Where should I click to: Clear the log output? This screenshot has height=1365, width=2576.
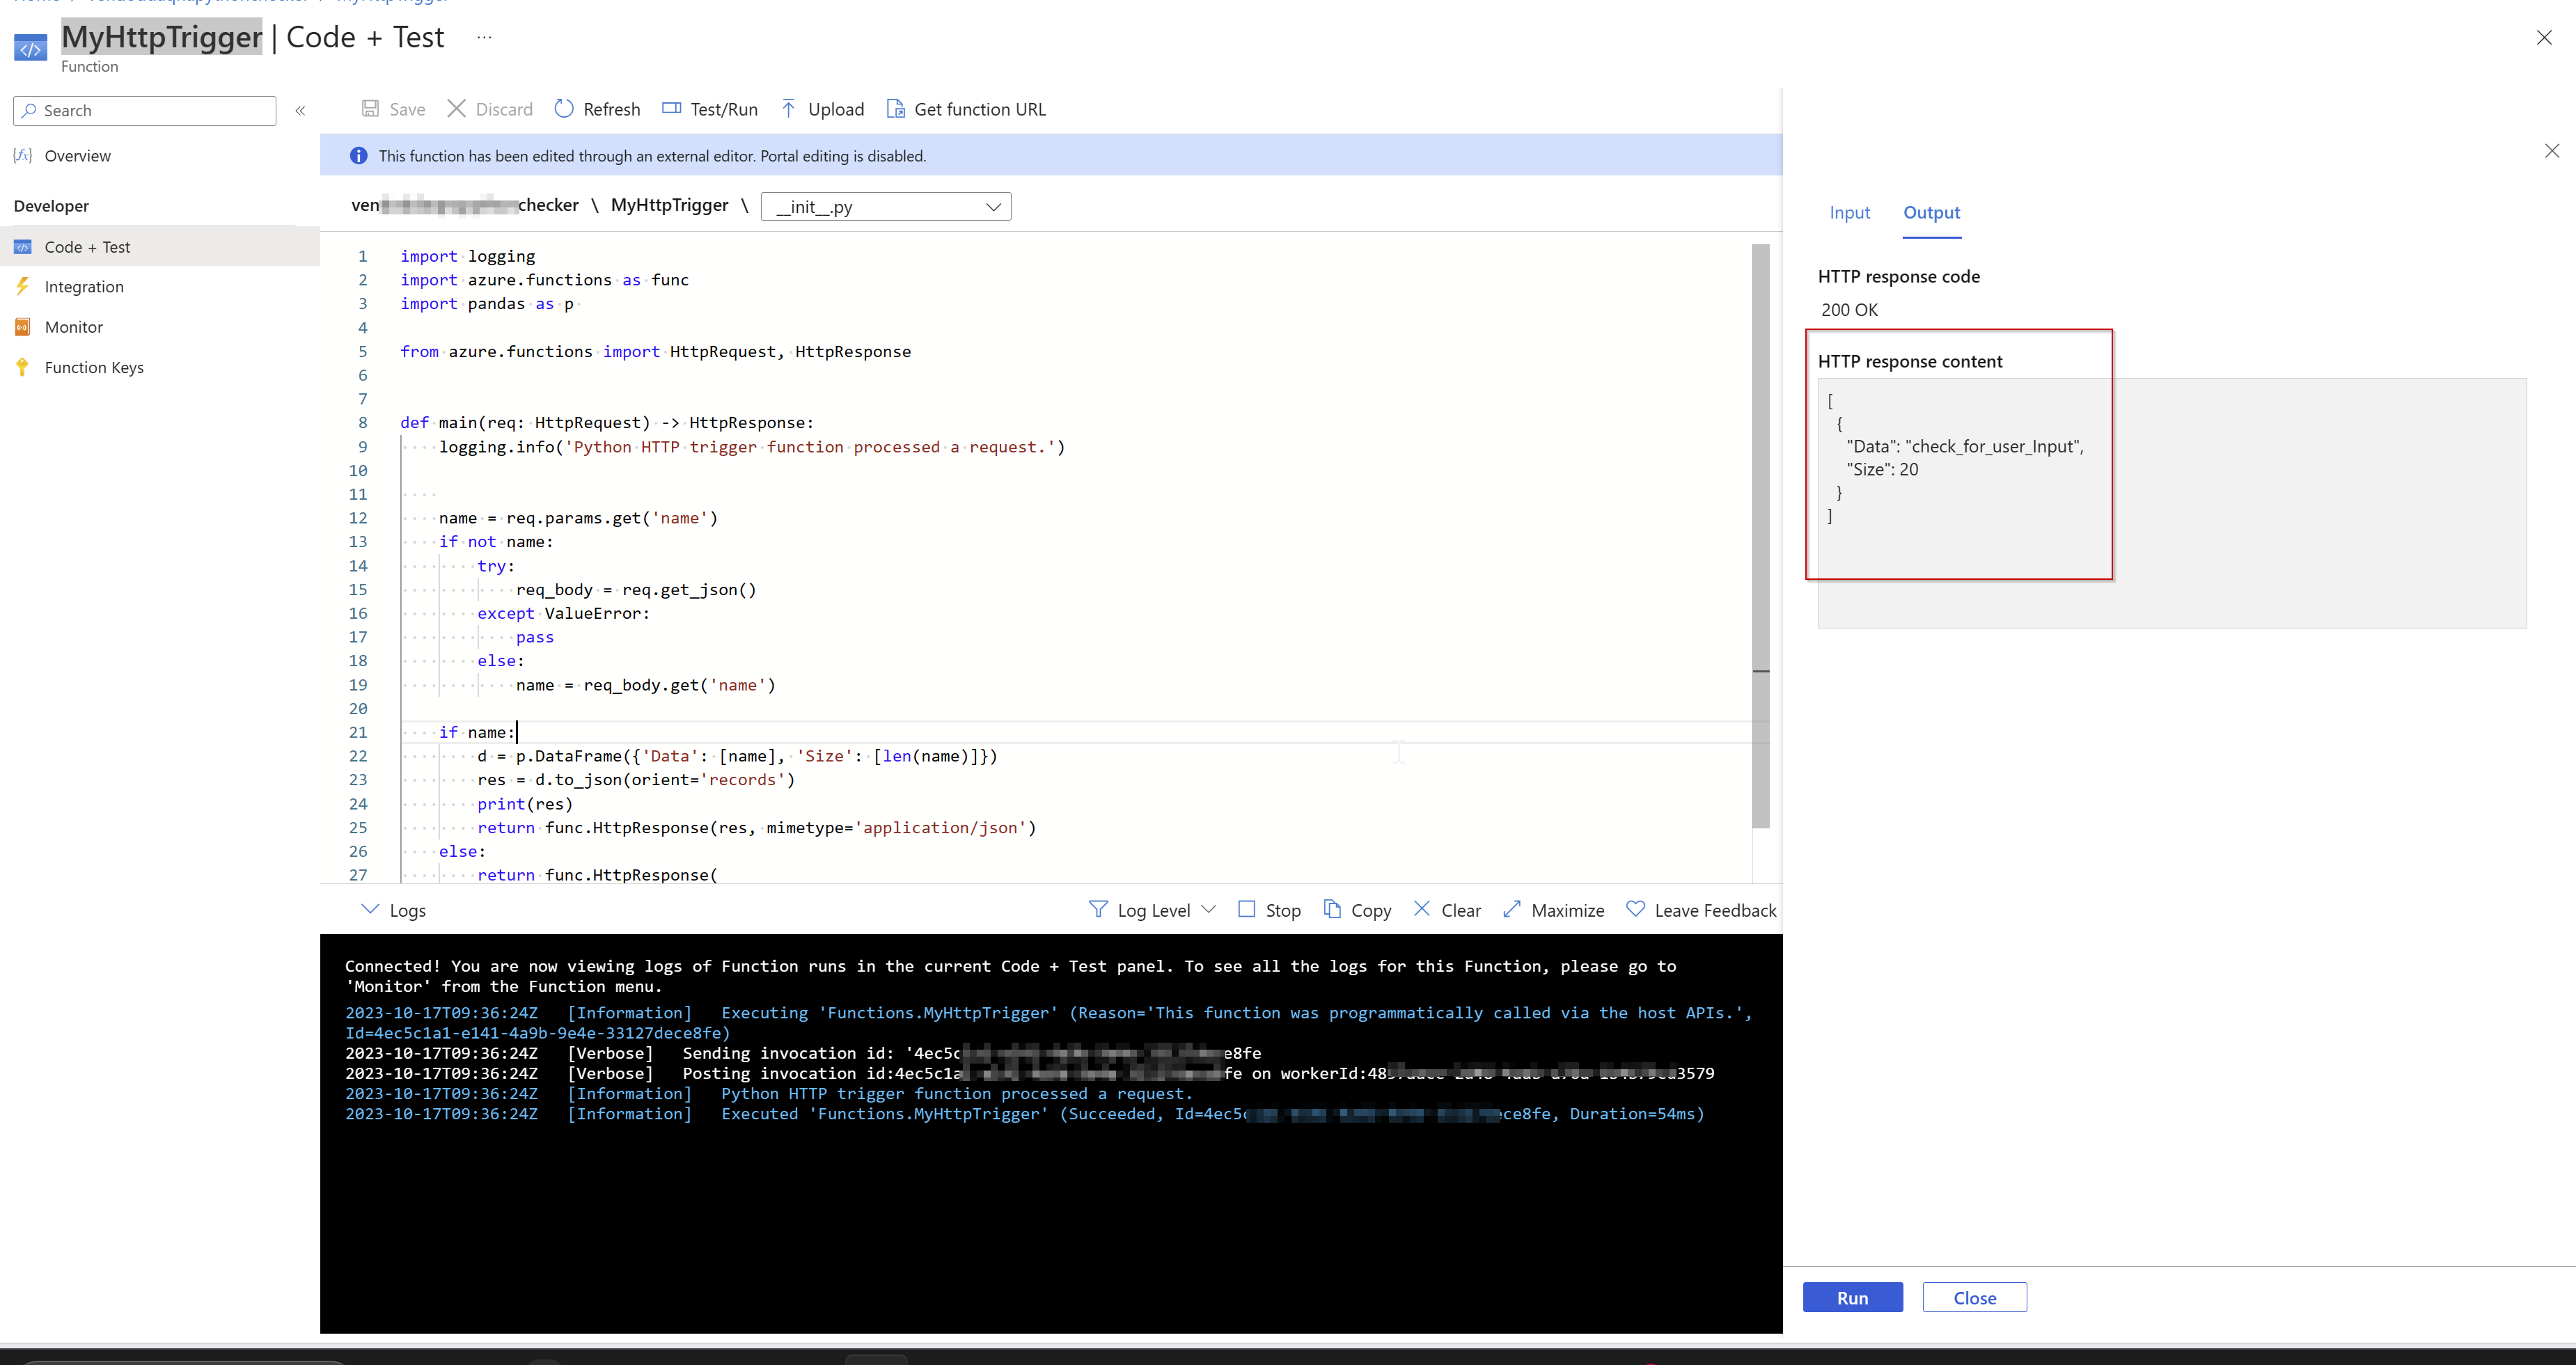(x=1447, y=910)
